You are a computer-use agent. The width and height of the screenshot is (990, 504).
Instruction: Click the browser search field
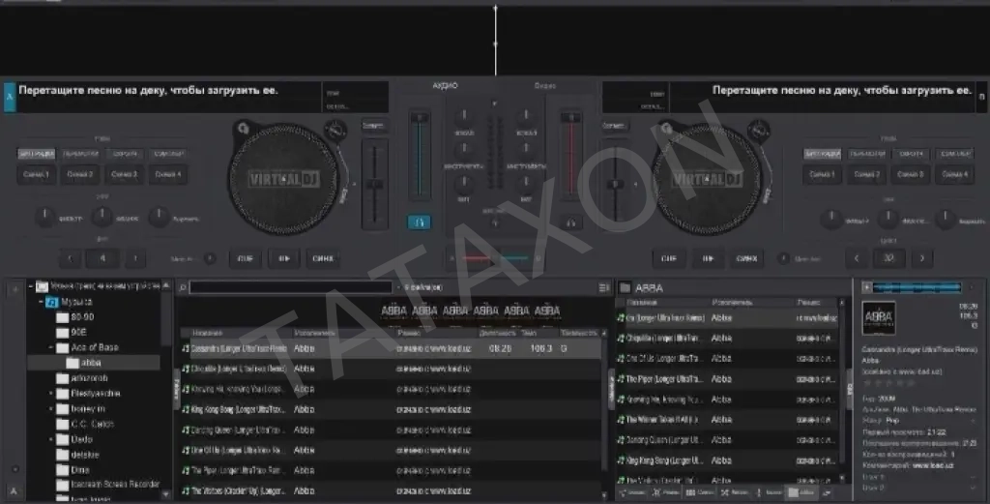click(291, 287)
